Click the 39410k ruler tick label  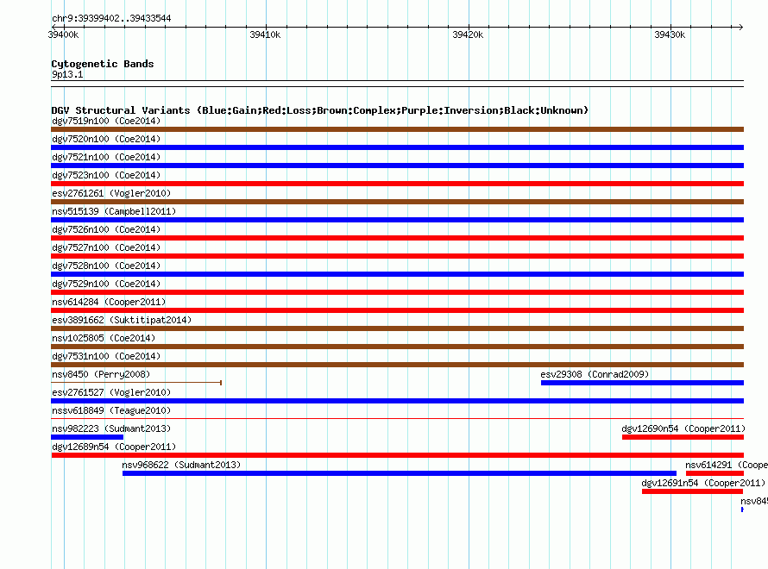[265, 34]
